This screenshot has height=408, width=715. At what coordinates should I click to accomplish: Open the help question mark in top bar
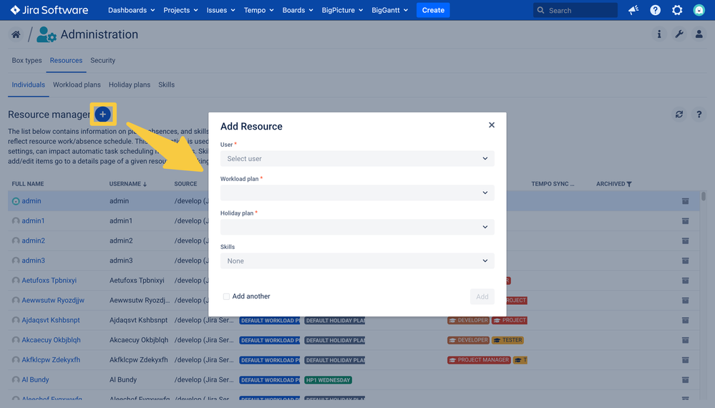point(656,10)
